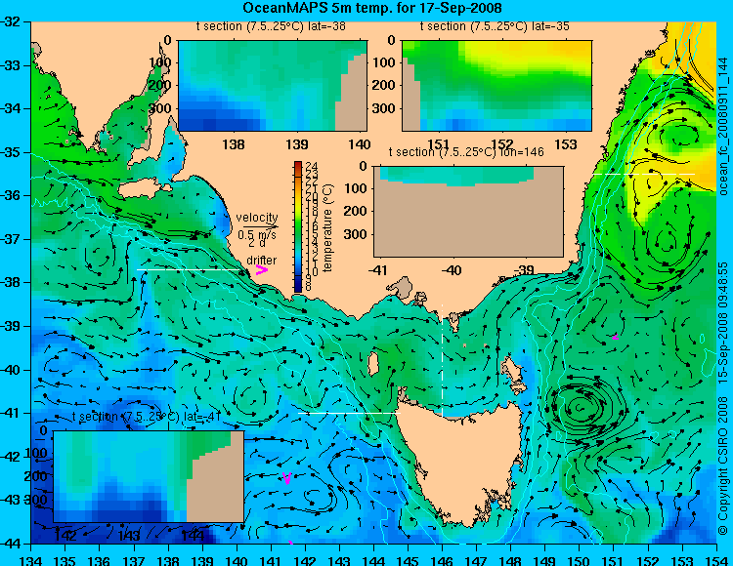This screenshot has height=566, width=733.
Task: Click the '-37' latitude axis label
Action: tap(10, 239)
